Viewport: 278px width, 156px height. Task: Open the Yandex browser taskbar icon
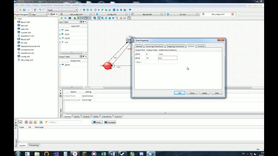point(75,154)
